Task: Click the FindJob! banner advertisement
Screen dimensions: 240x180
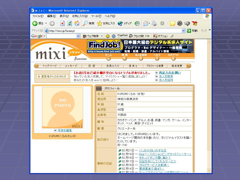Action: coord(140,46)
